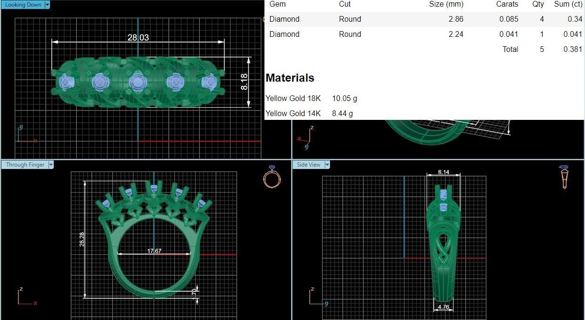Click the total quantity value '5'

(x=542, y=49)
